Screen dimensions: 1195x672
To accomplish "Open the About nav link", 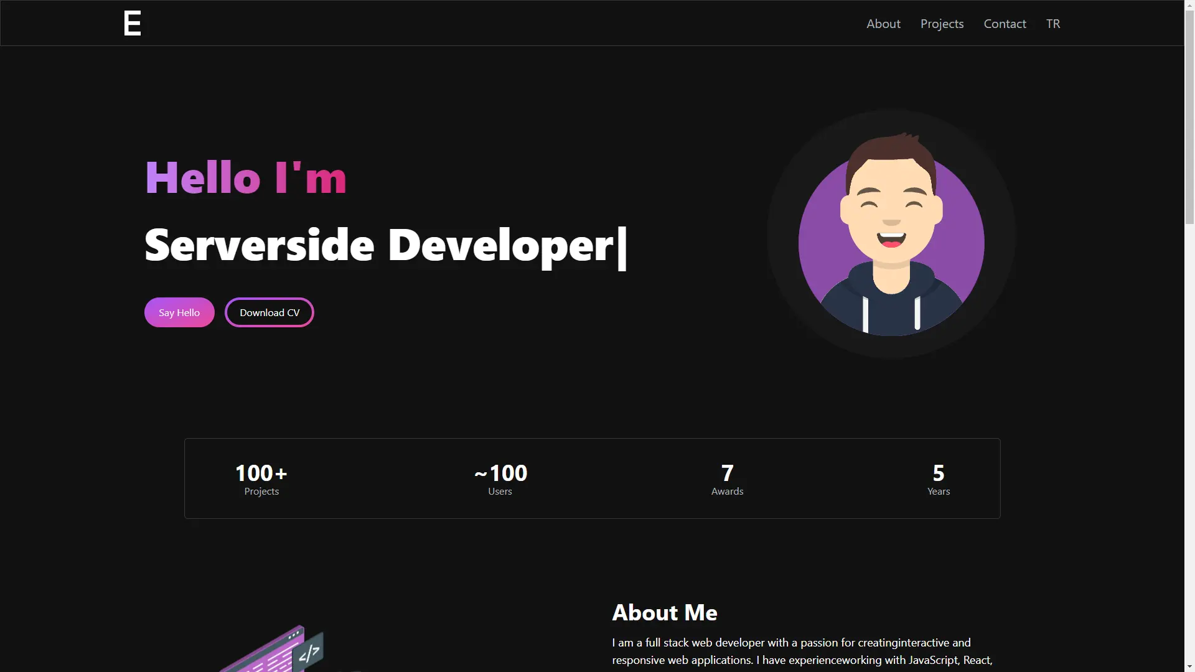I will click(883, 24).
